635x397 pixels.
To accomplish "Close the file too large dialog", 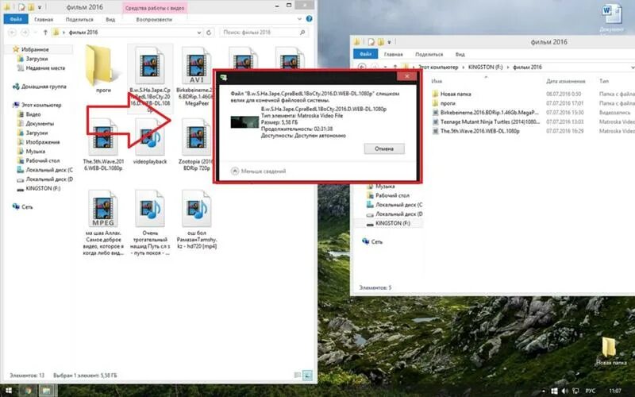I will (407, 75).
